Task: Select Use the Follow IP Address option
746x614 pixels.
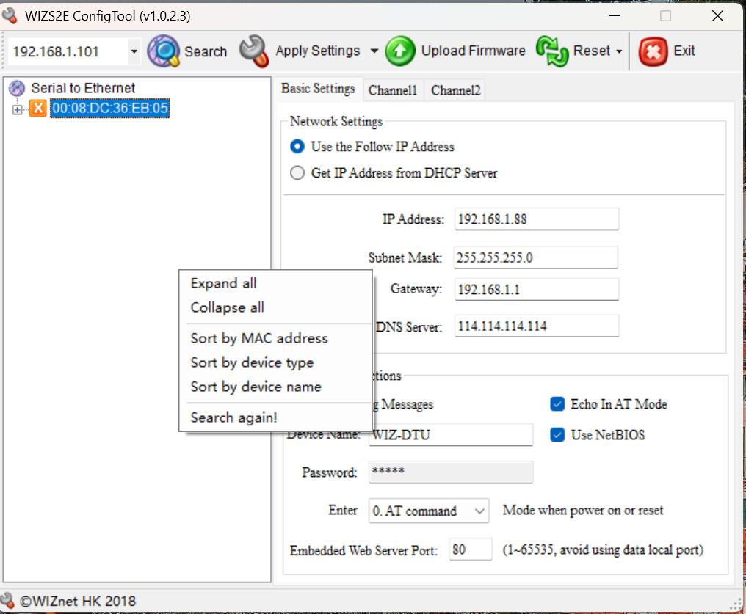Action: 297,147
